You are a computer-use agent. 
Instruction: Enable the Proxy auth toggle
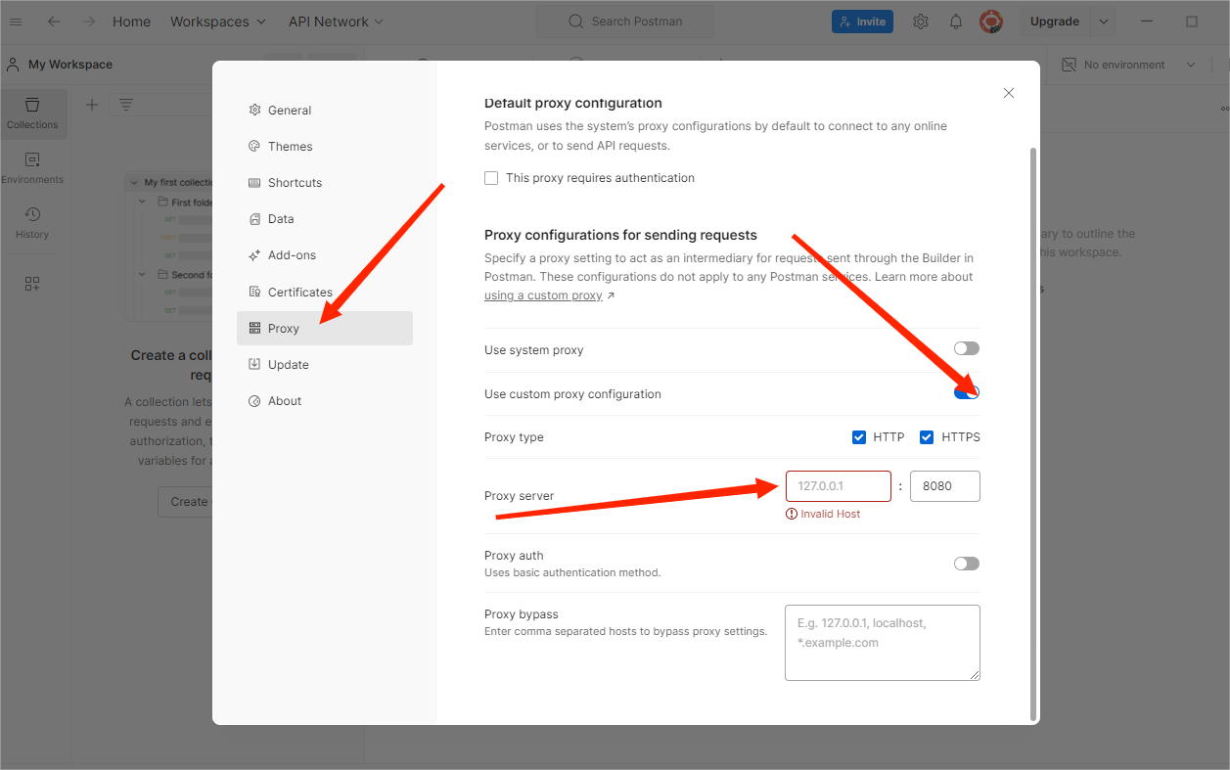[x=966, y=564]
